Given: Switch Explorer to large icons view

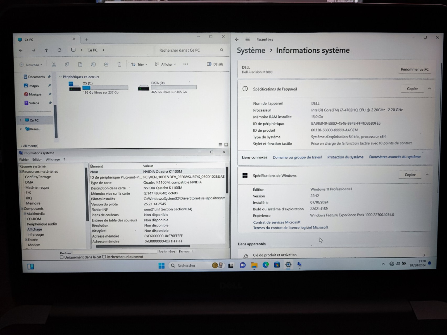Looking at the screenshot, I should point(226,145).
